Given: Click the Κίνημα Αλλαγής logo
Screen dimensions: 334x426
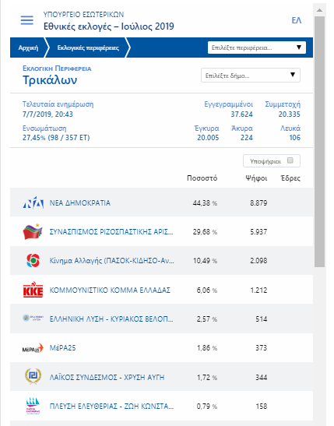Looking at the screenshot, I should [x=33, y=261].
